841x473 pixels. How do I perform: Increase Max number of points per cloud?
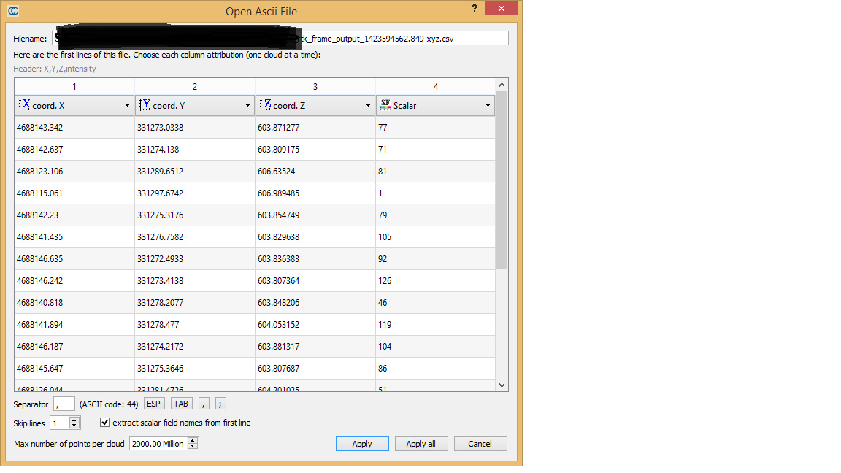tap(192, 440)
